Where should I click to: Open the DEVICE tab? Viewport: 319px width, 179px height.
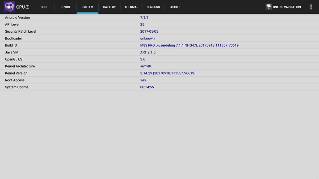[x=65, y=7]
